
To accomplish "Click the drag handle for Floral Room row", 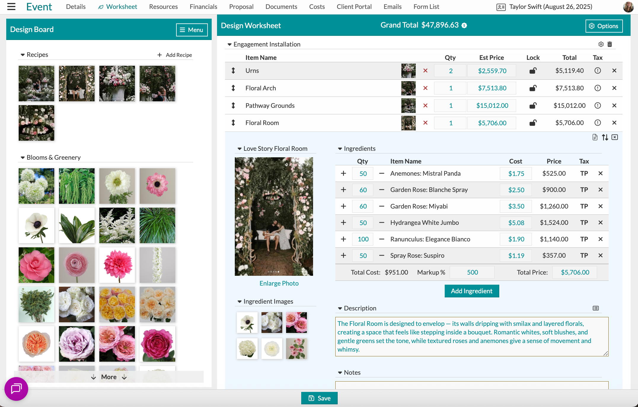I will [x=233, y=123].
